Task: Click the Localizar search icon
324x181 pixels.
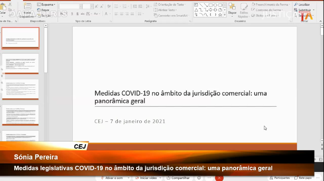Action: [302, 4]
